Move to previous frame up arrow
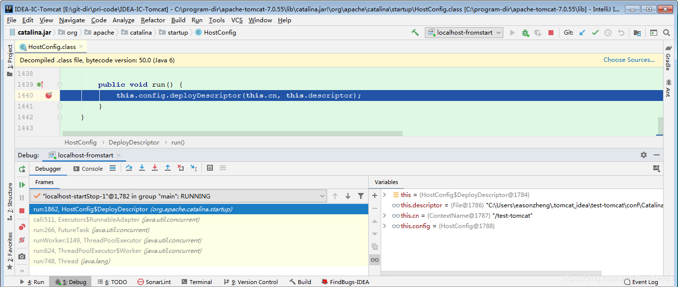 point(335,196)
